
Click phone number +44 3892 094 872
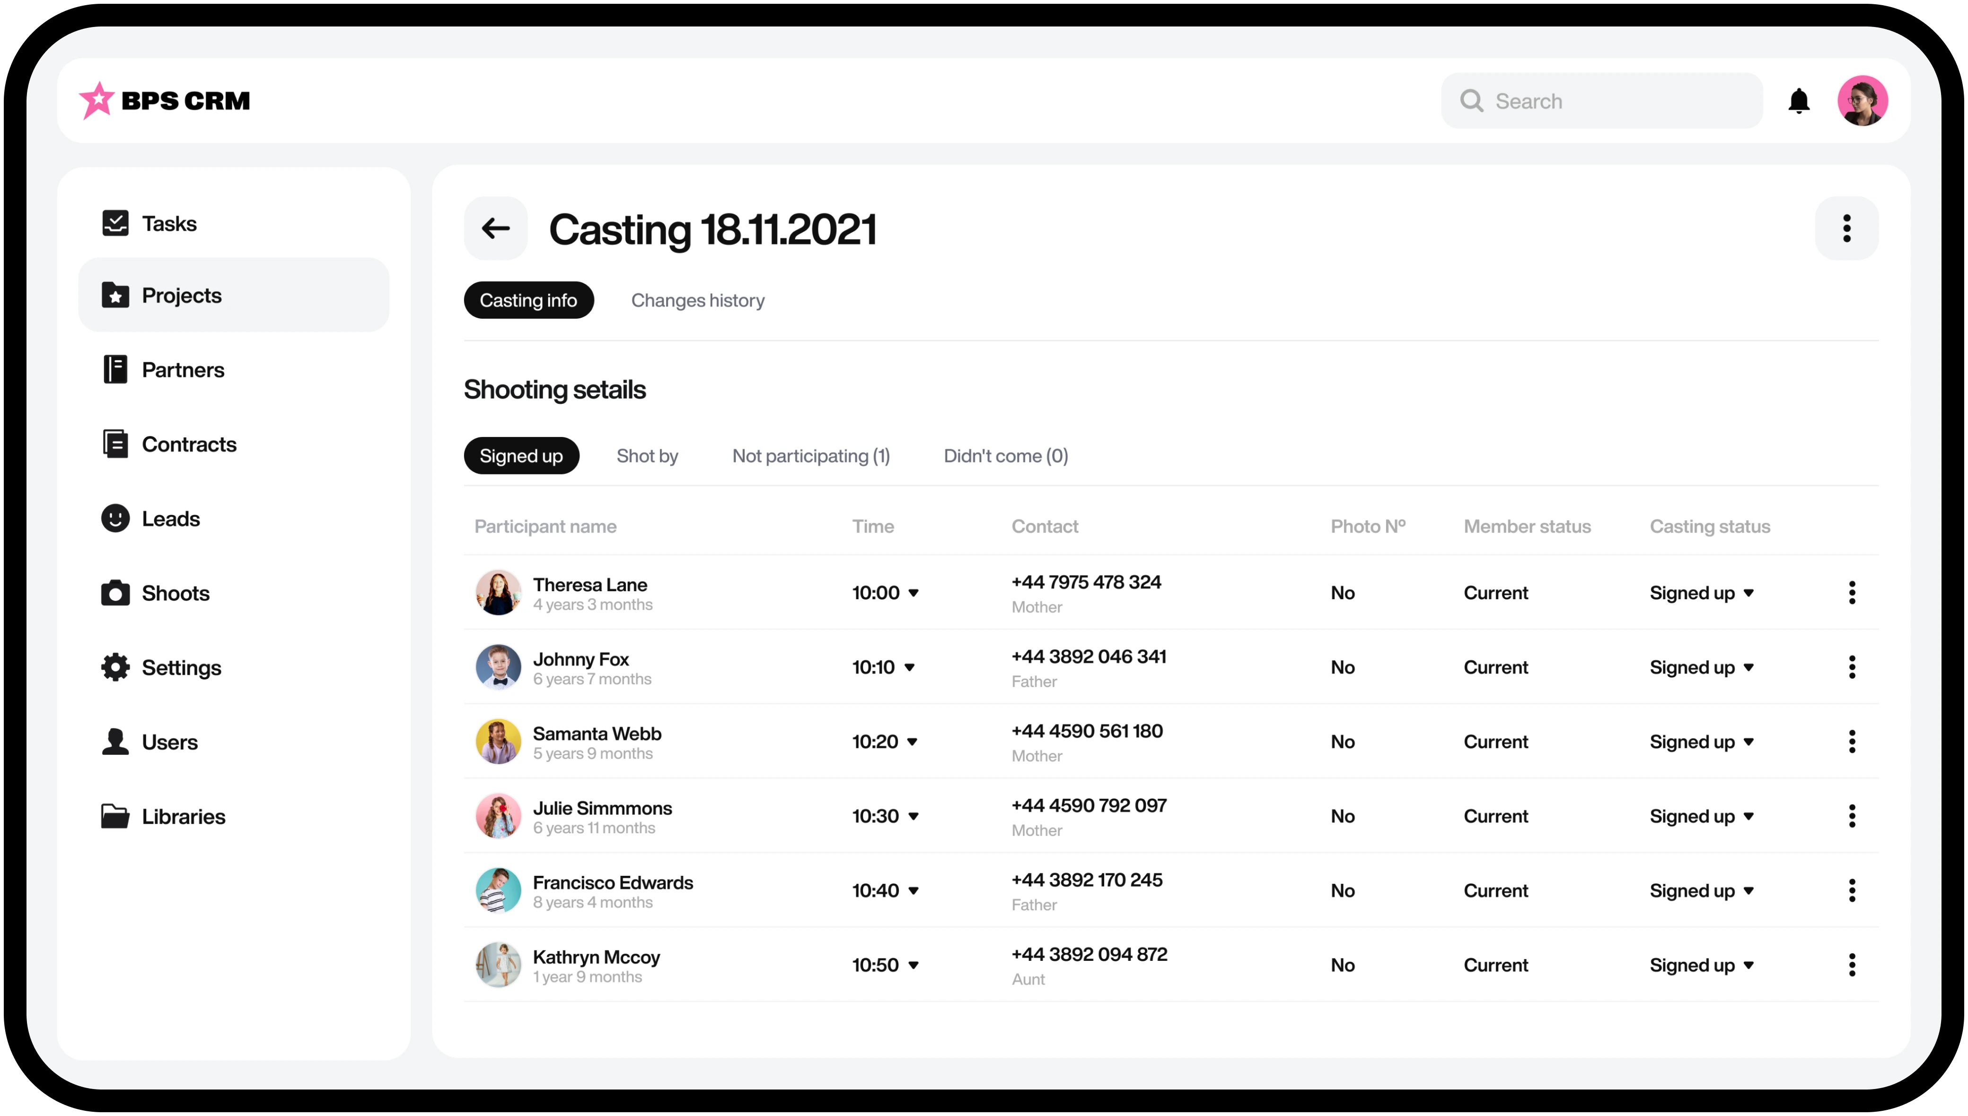coord(1089,953)
